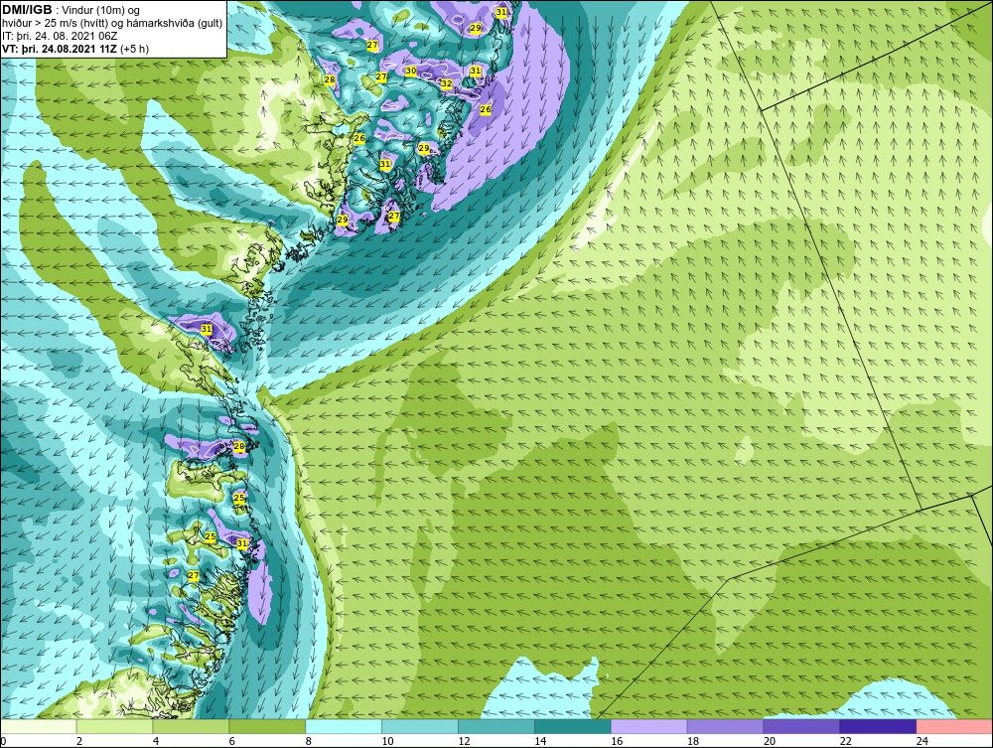Click the legend scale number 18
The width and height of the screenshot is (993, 748).
click(693, 741)
